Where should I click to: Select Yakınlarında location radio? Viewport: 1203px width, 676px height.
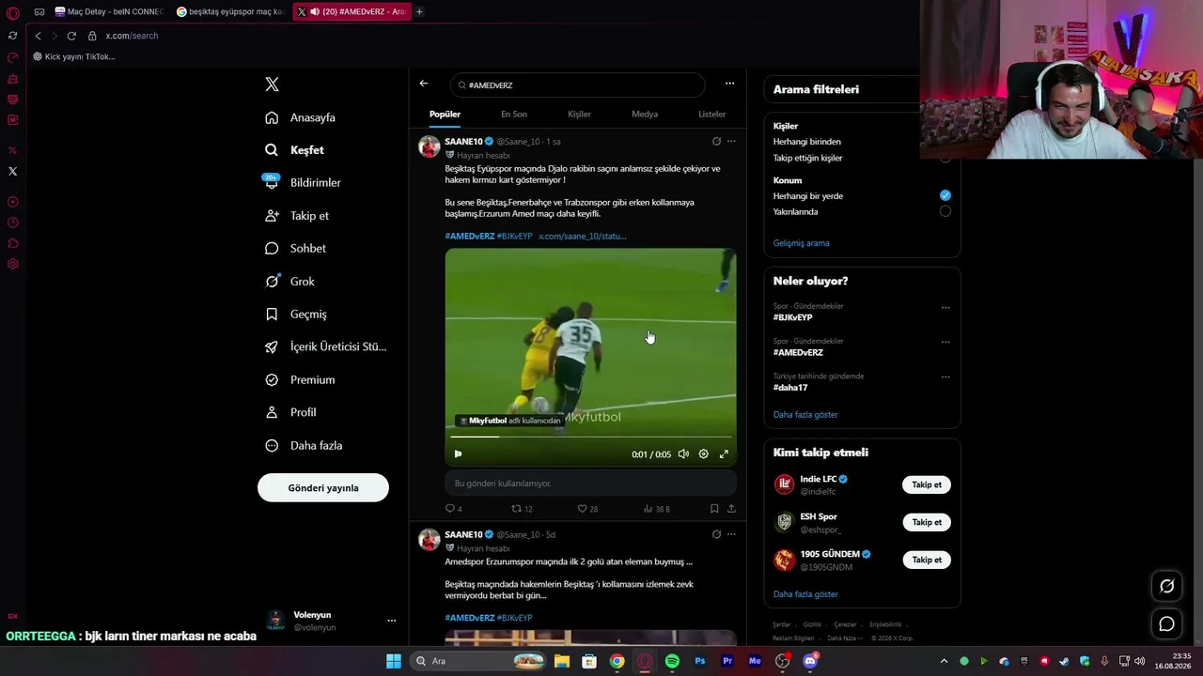[945, 211]
